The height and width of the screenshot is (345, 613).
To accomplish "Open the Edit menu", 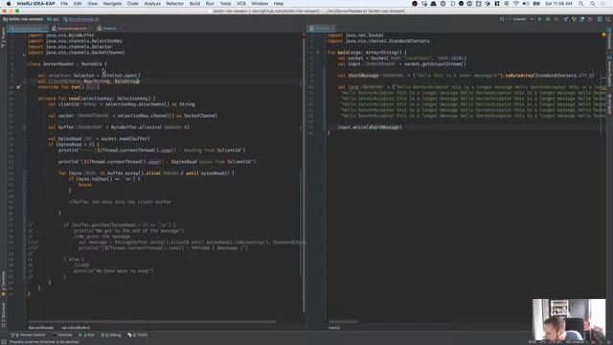I will (78, 4).
